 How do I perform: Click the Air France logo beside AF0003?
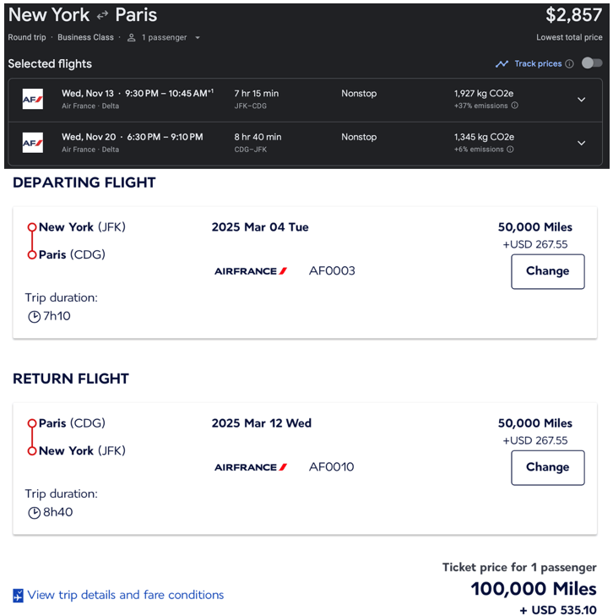251,271
